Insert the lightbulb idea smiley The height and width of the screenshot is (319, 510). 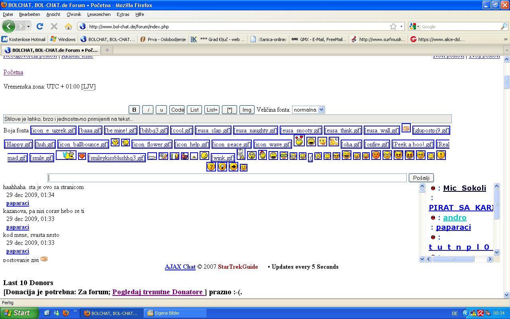pos(222,167)
